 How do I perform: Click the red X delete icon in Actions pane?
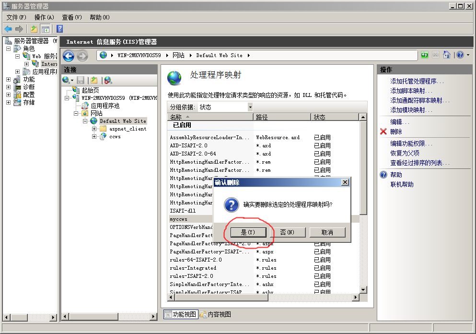[x=383, y=131]
